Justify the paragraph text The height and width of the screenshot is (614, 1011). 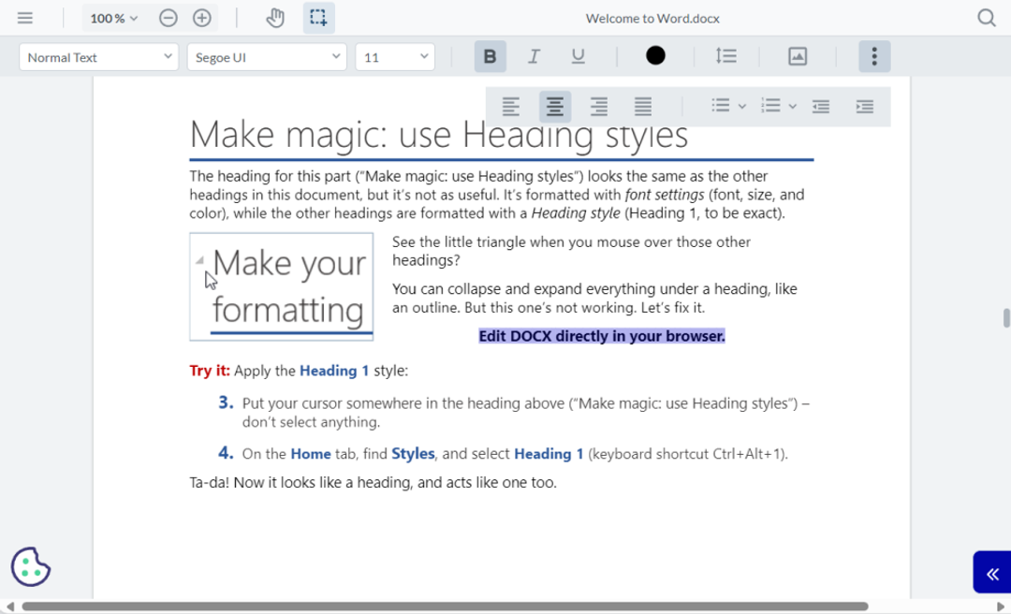pyautogui.click(x=643, y=106)
